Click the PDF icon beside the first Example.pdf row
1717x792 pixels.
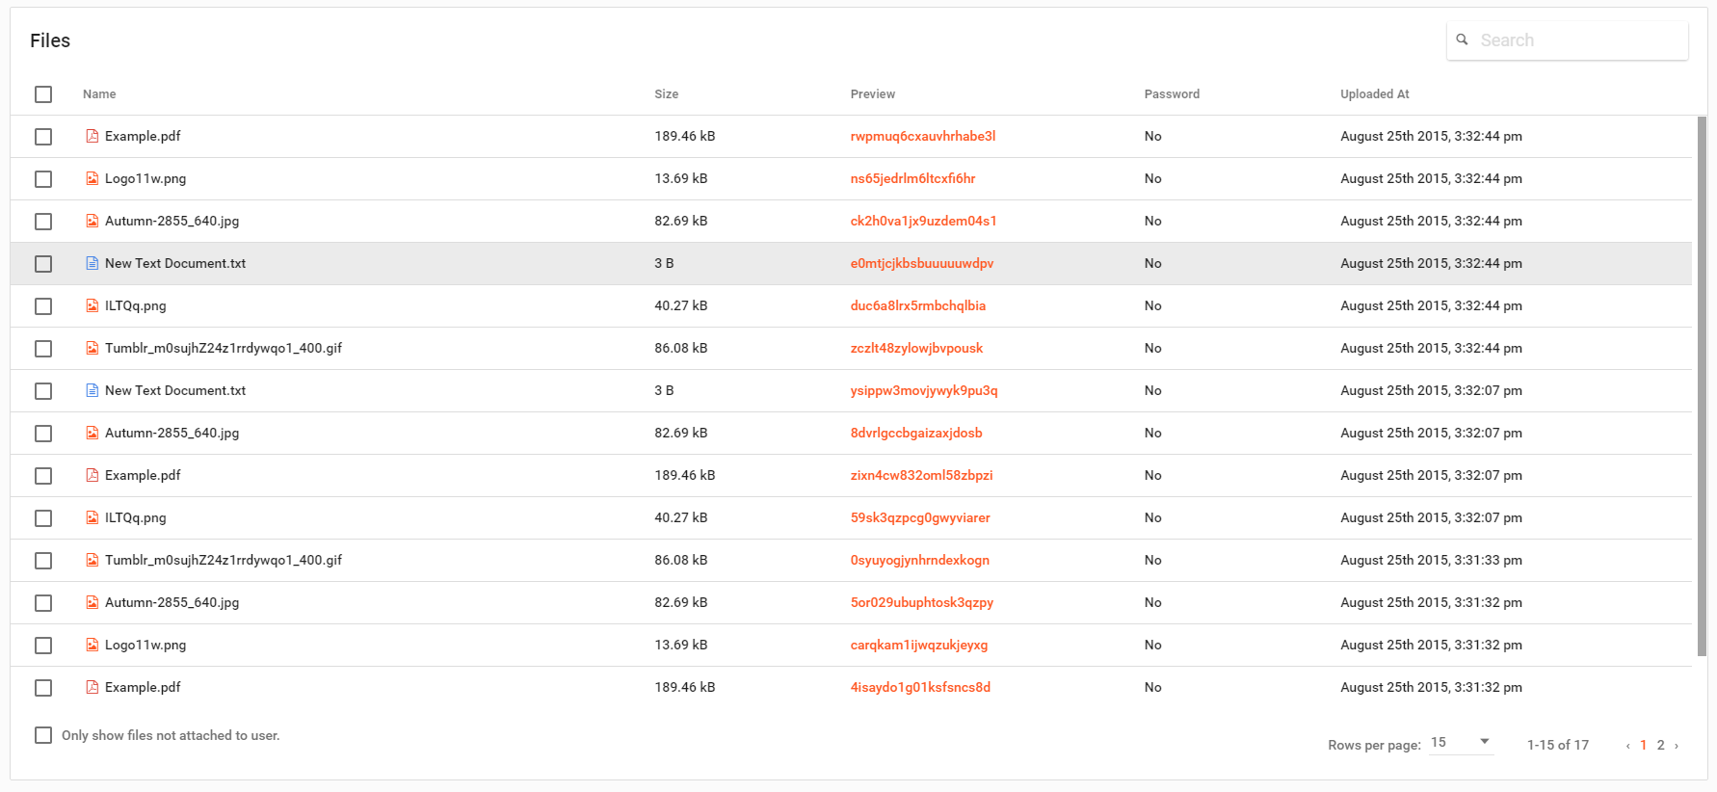tap(92, 136)
